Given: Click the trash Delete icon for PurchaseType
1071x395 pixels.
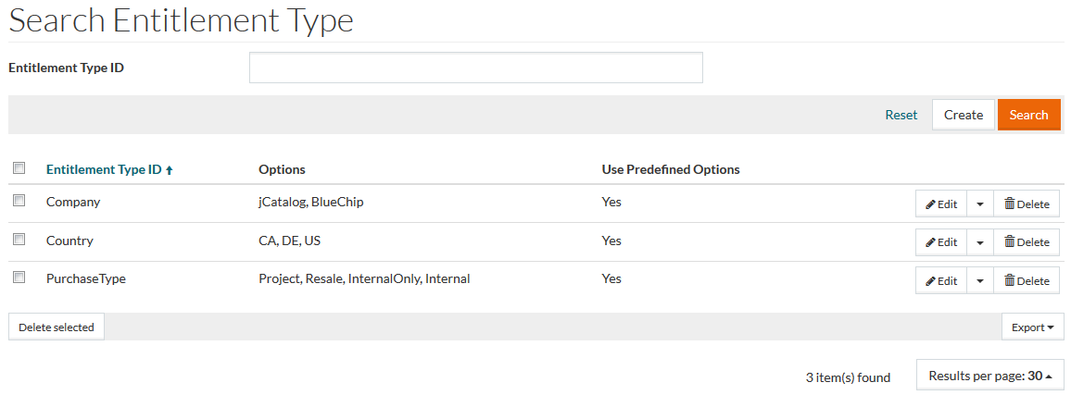Looking at the screenshot, I should (x=1010, y=280).
